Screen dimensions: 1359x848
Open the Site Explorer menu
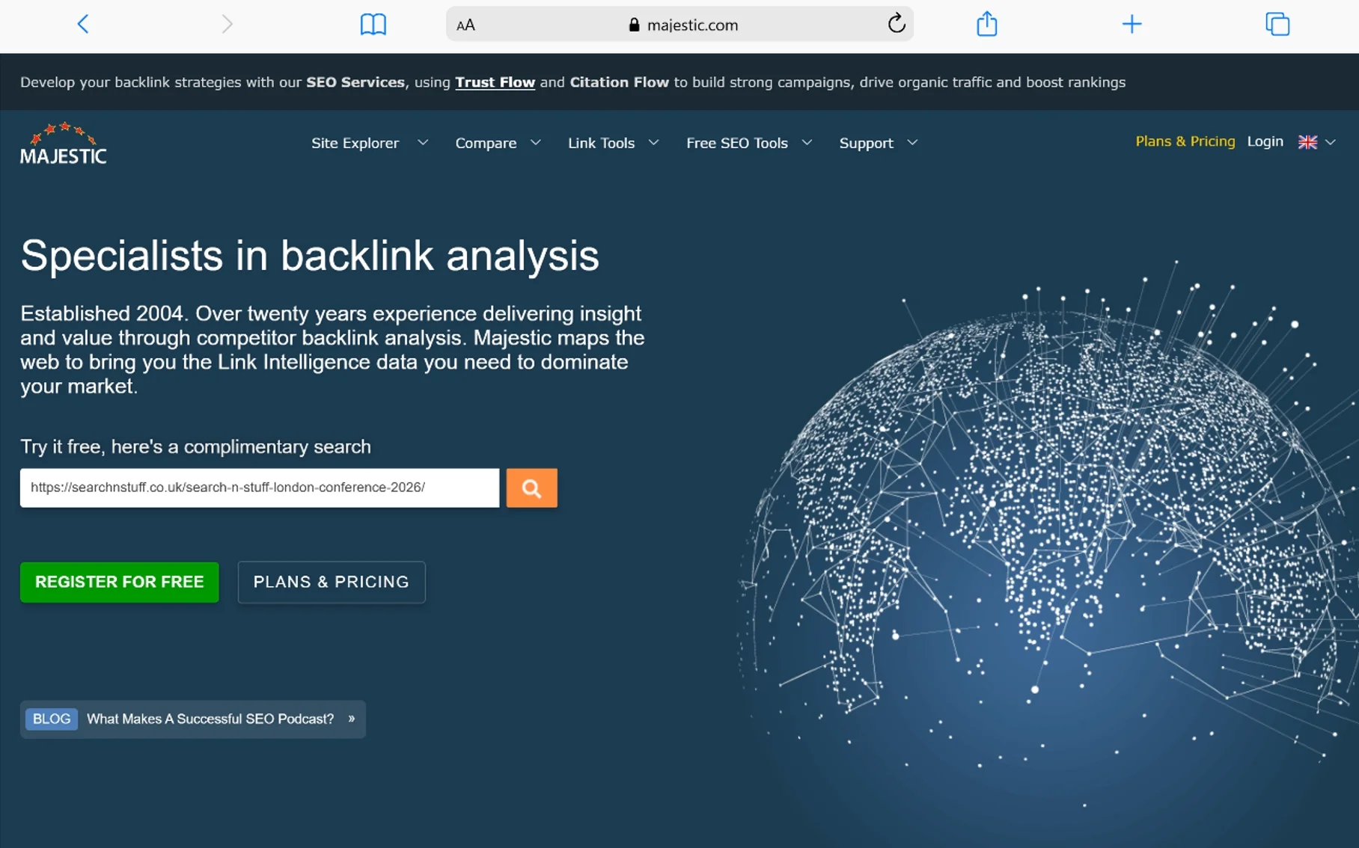tap(355, 143)
